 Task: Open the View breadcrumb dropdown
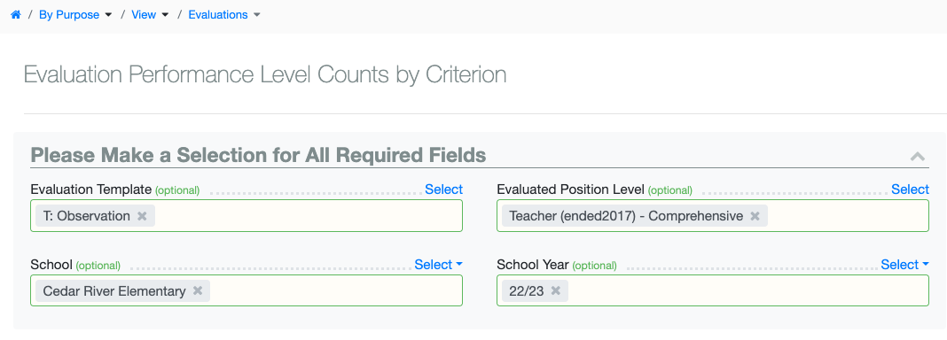click(x=150, y=15)
